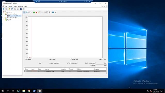Uncheck the Show checkbox for % Processor Time
This screenshot has width=165, height=93.
coord(25,71)
